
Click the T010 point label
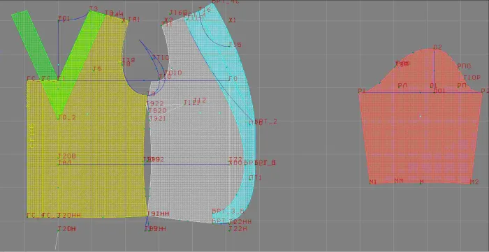pyautogui.click(x=173, y=73)
